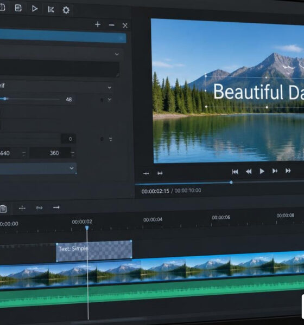Click the second fit-width icon below preview
This screenshot has width=304, height=325.
click(160, 173)
